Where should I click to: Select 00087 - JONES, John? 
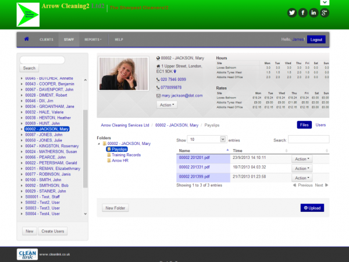pos(44,134)
